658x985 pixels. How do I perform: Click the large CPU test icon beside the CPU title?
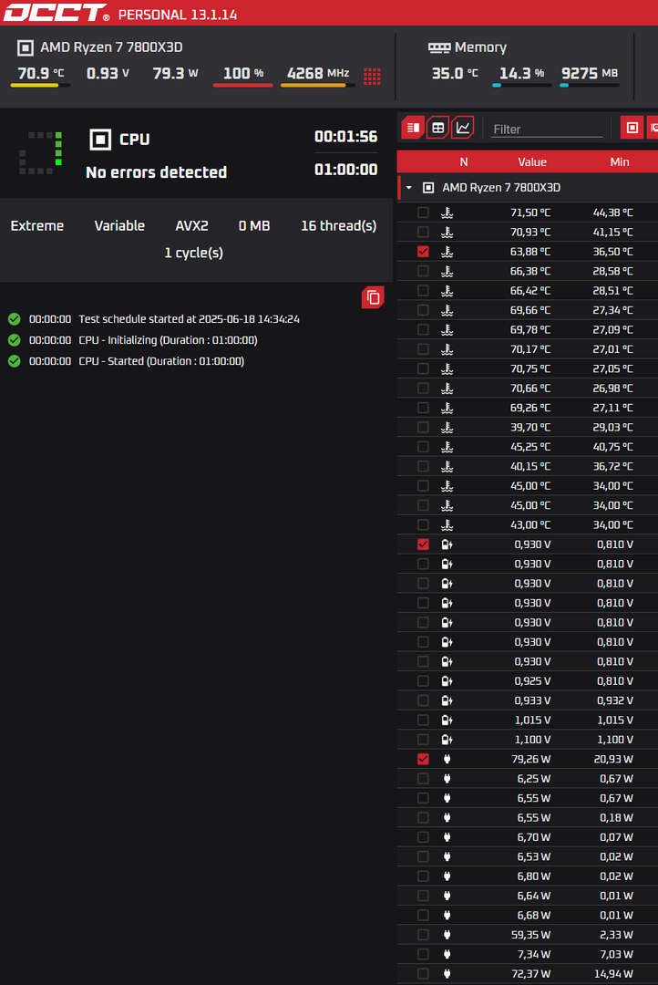[x=100, y=140]
